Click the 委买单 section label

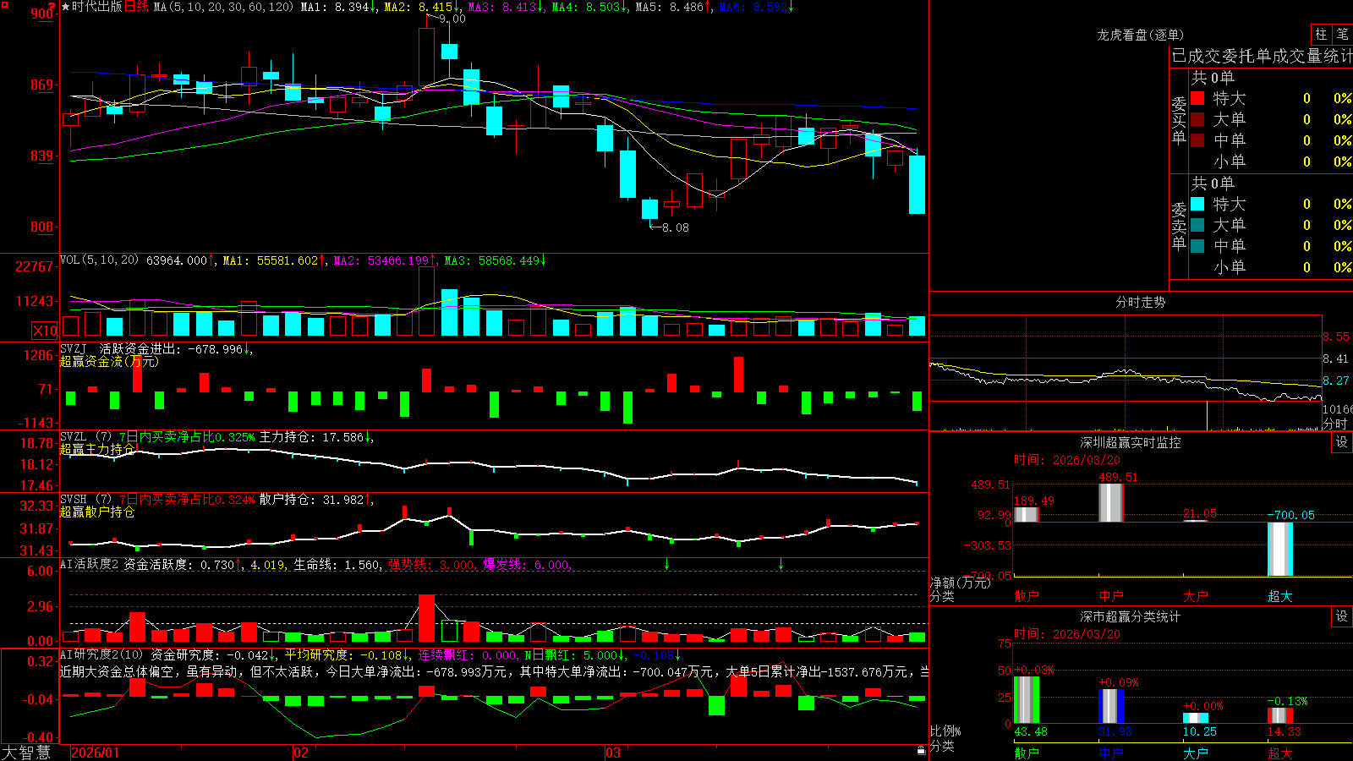[1179, 120]
